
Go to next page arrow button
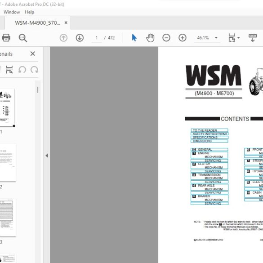(x=80, y=38)
